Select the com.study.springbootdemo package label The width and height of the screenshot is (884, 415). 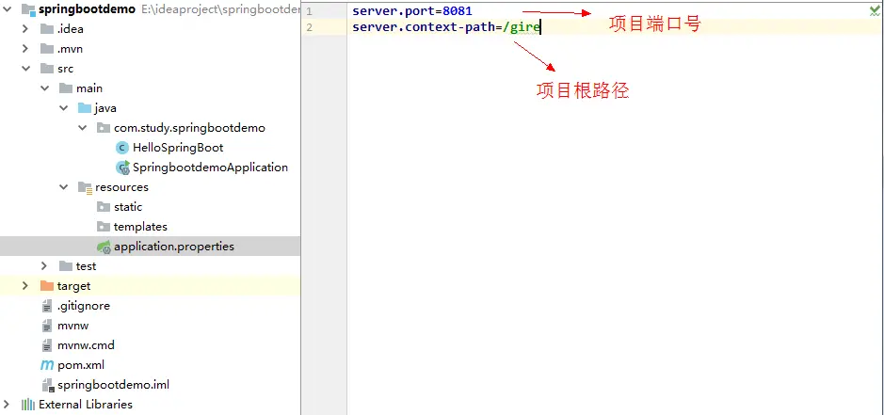[189, 128]
